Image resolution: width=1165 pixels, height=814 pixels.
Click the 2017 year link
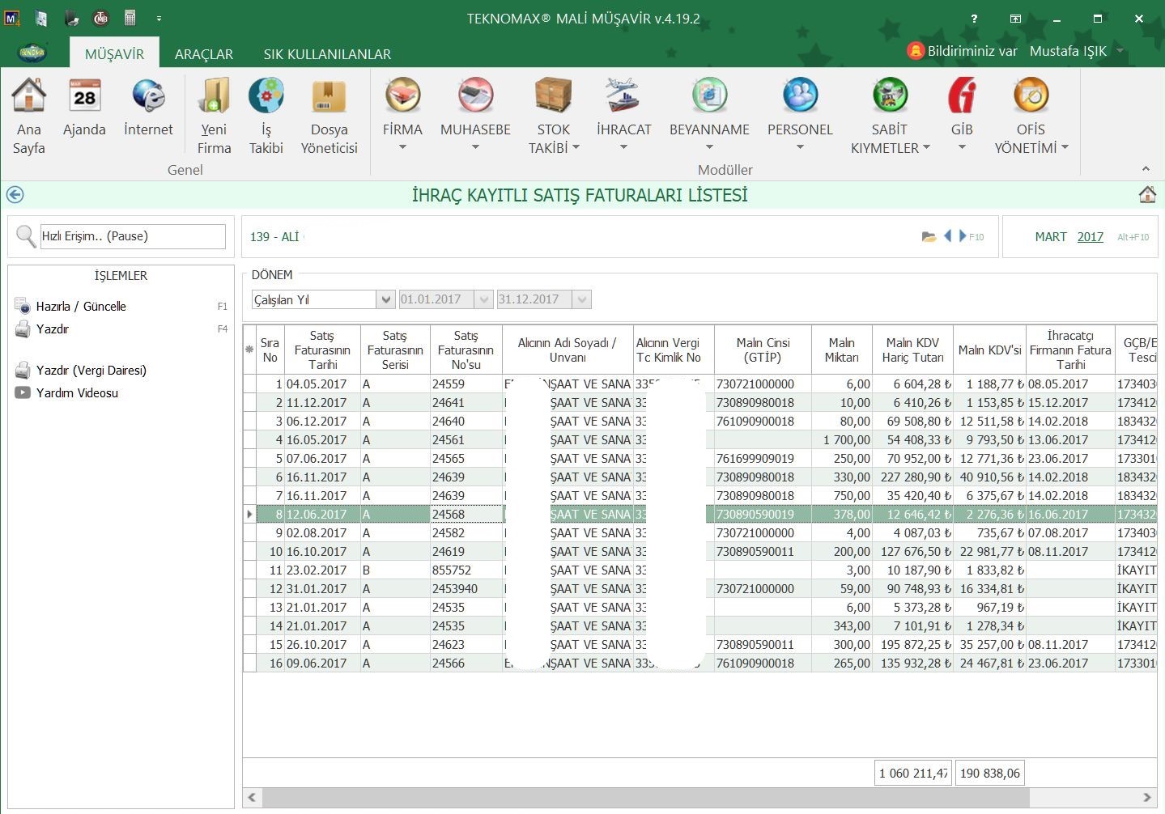pyautogui.click(x=1090, y=237)
